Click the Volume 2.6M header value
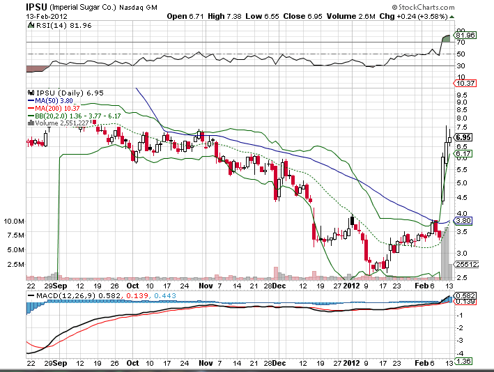This screenshot has height=372, width=494. [350, 16]
